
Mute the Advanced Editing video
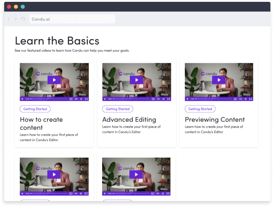(158, 99)
